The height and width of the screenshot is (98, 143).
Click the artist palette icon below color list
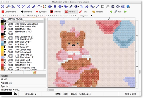click(x=35, y=72)
